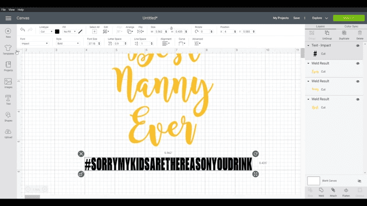Open the Images library
The height and width of the screenshot is (206, 367).
[x=8, y=81]
